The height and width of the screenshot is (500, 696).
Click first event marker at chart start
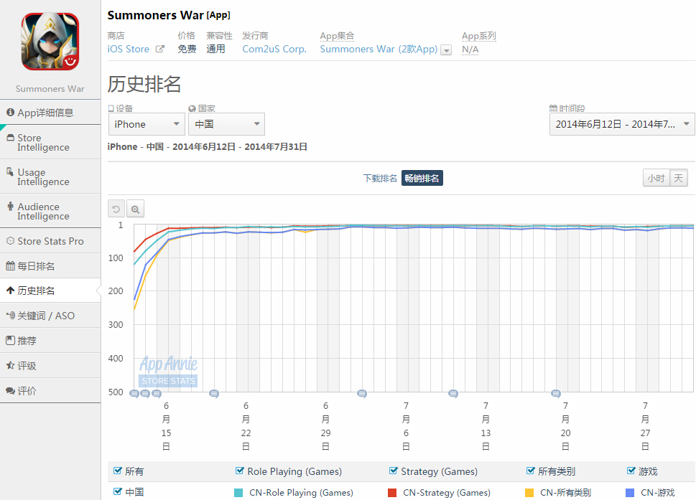[134, 393]
